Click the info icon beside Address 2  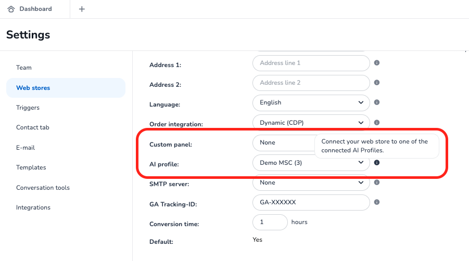[x=377, y=83]
